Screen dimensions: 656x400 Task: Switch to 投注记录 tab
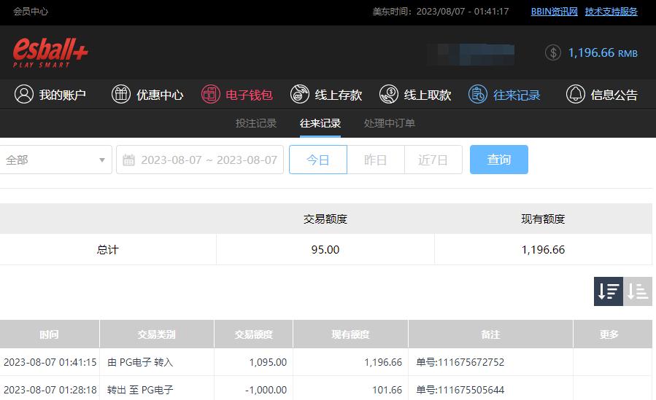256,123
